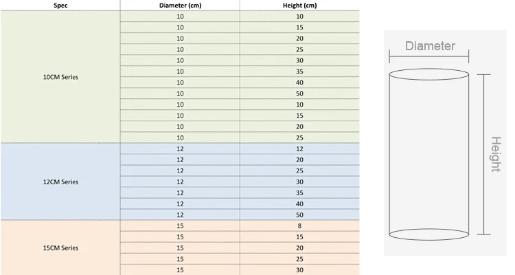Click the Diameter label above cylinder
This screenshot has width=515, height=275.
tap(430, 46)
